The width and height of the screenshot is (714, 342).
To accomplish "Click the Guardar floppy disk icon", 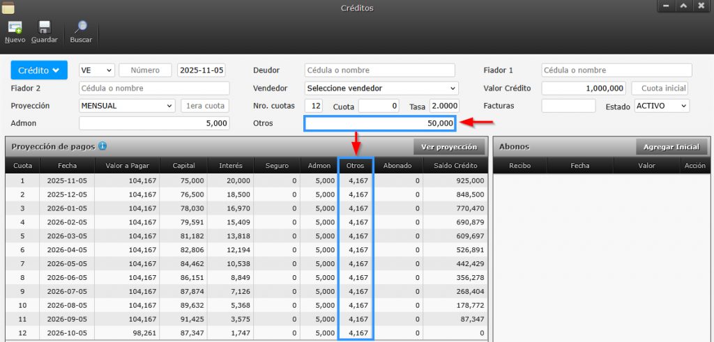I will (x=44, y=29).
